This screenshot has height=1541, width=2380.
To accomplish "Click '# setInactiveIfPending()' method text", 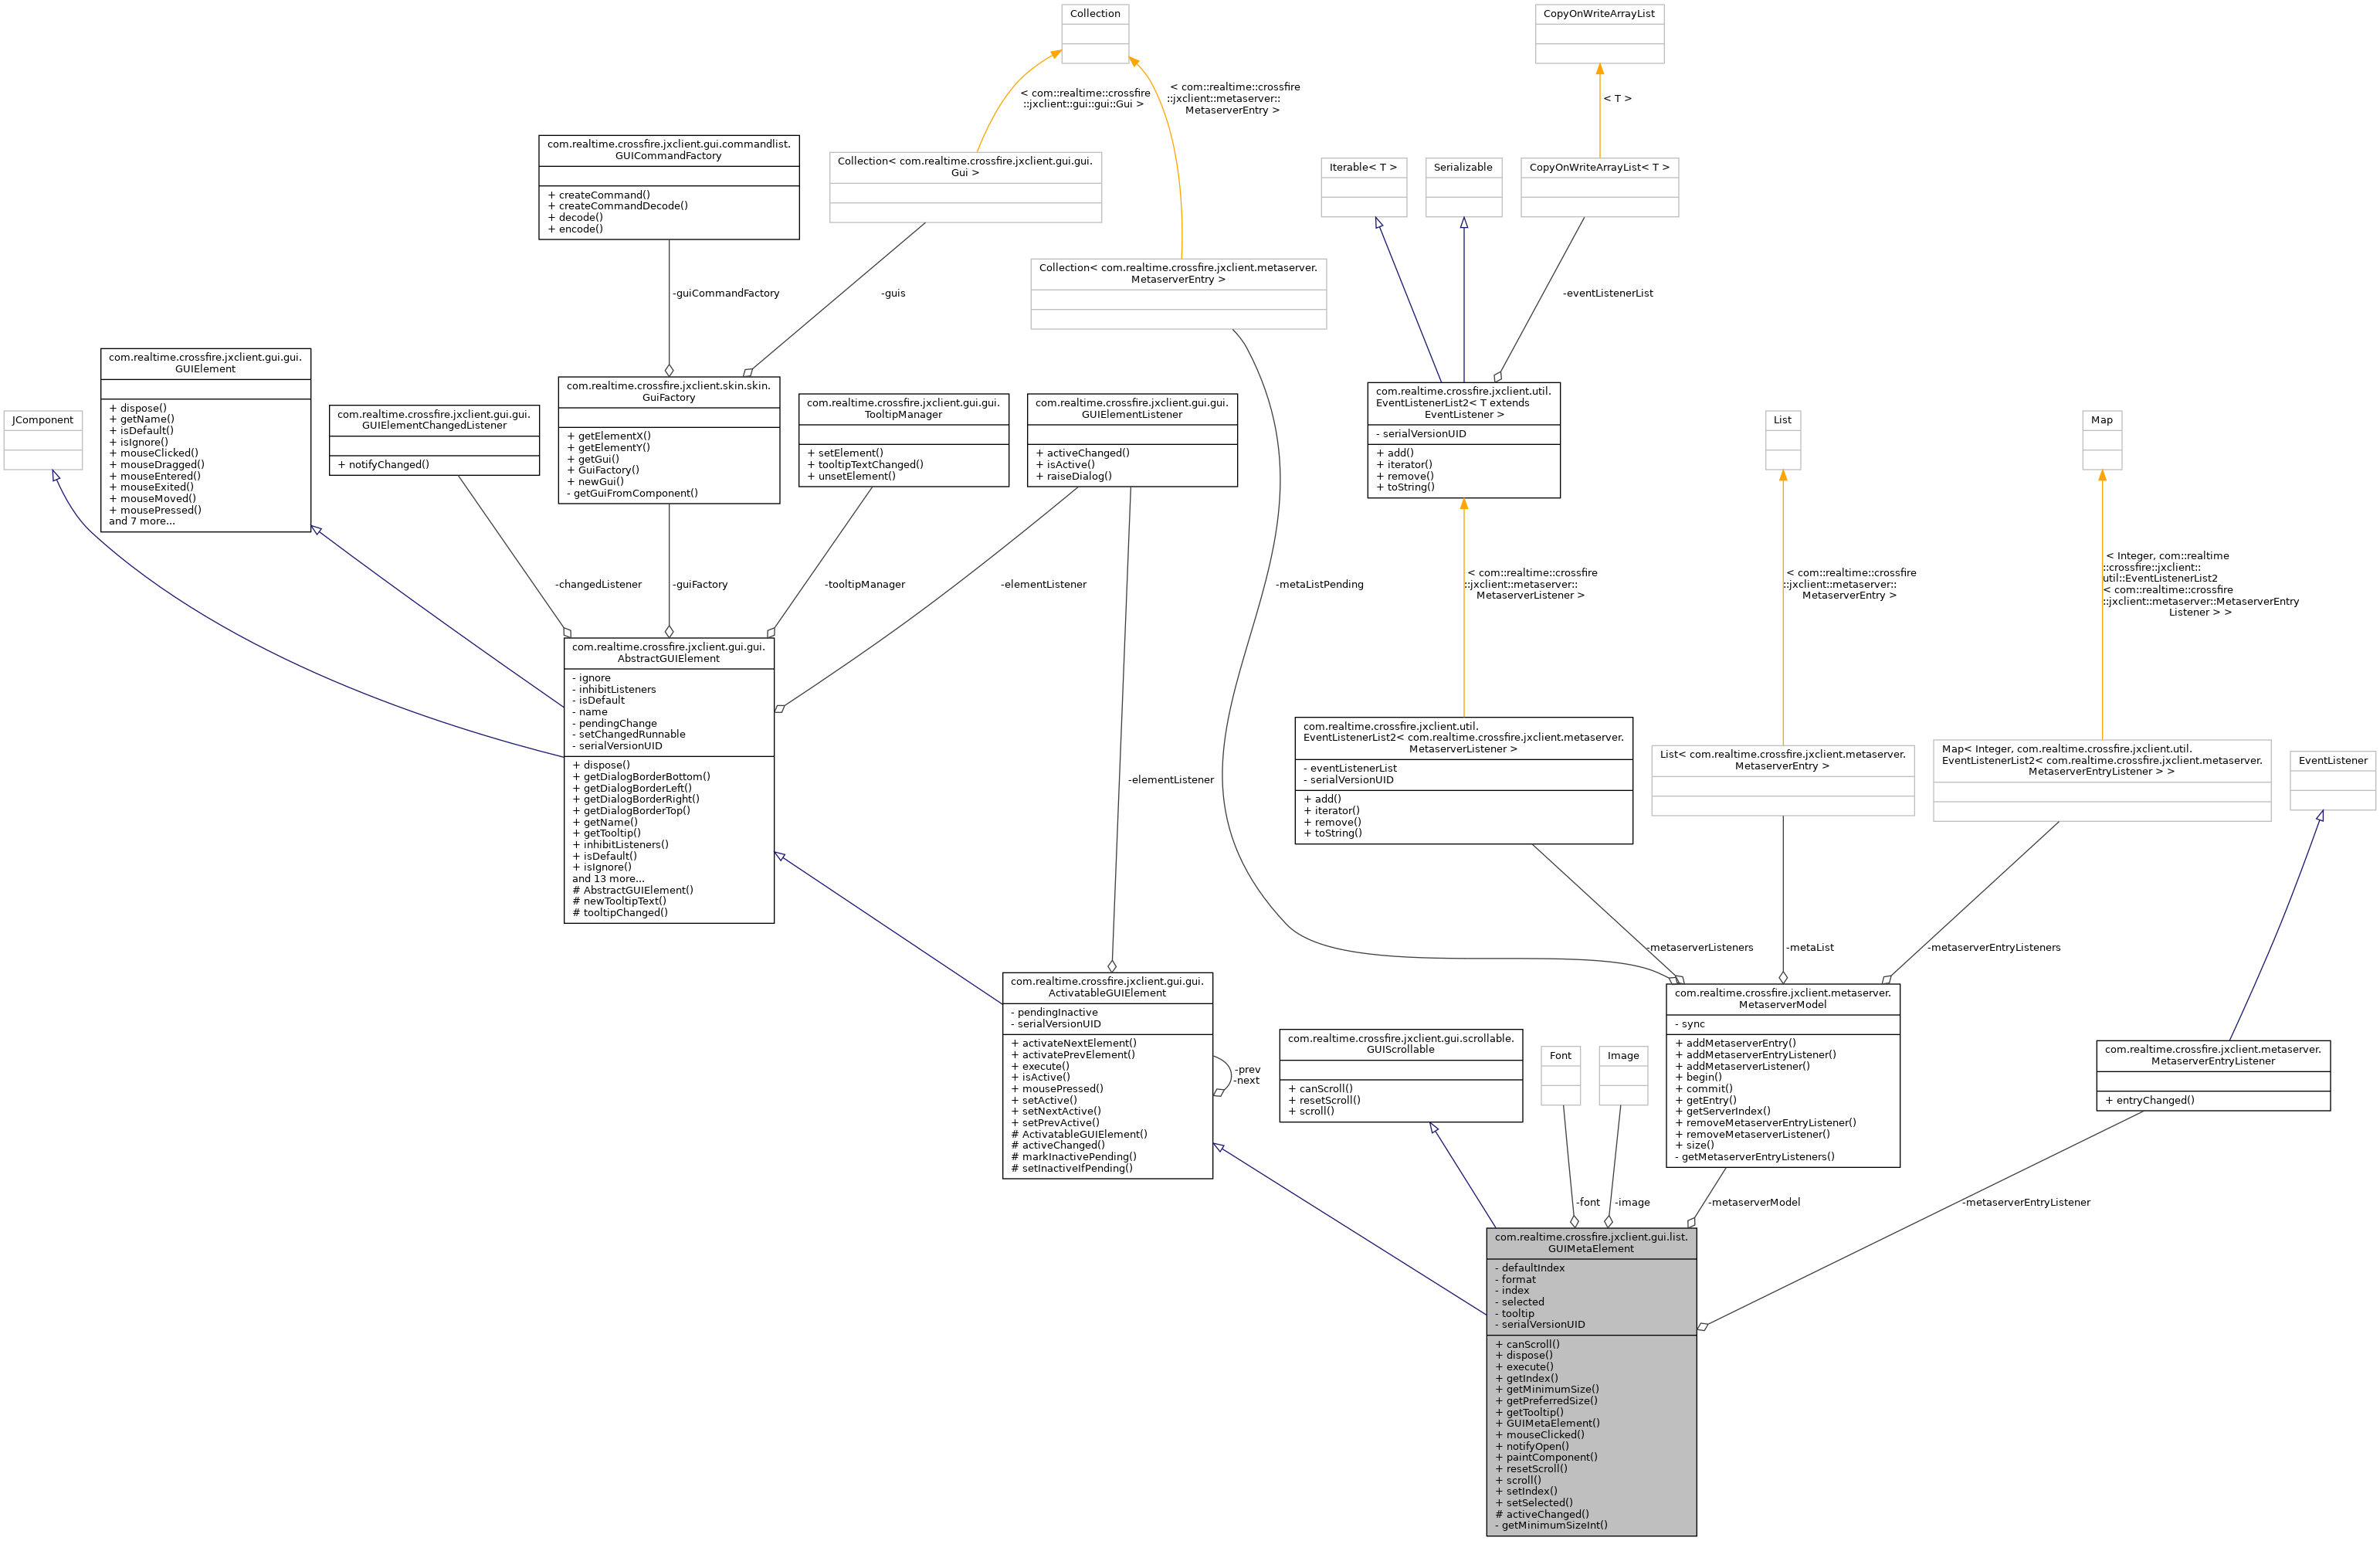I will (x=1072, y=1168).
